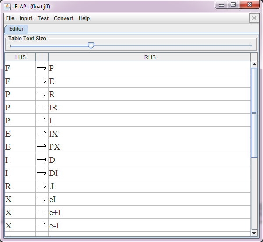Click the RHS cell with PX

tap(149, 147)
